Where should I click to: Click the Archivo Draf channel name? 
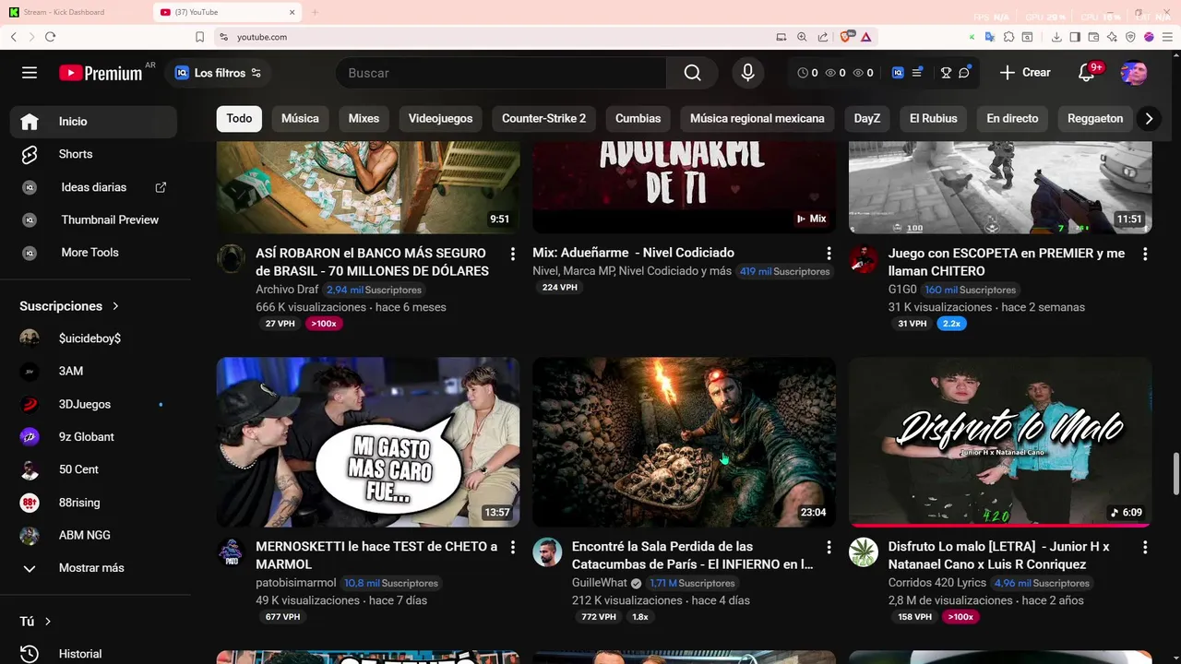287,290
